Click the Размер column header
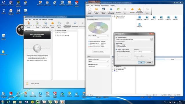This screenshot has height=104, width=185. coord(172,59)
